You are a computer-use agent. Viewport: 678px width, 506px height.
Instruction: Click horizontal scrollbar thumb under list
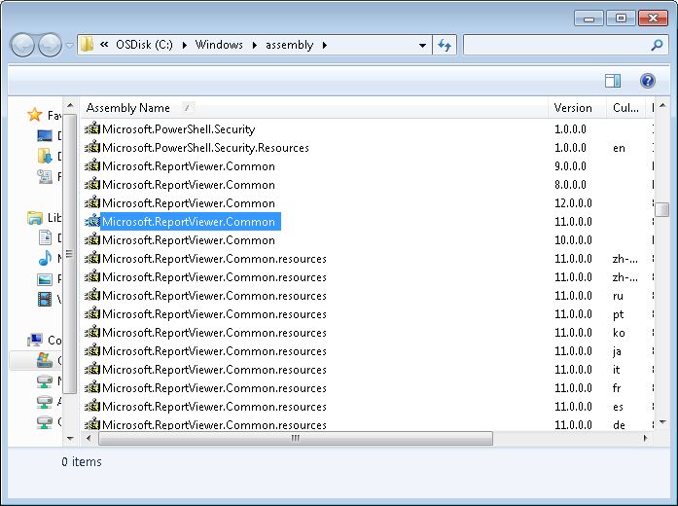tap(296, 438)
